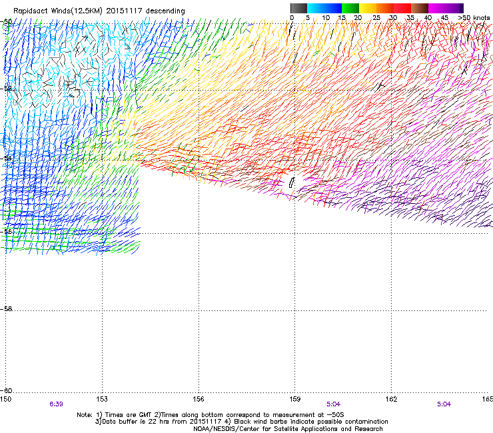
Task: Click the 162 longitude axis label
Action: [392, 399]
